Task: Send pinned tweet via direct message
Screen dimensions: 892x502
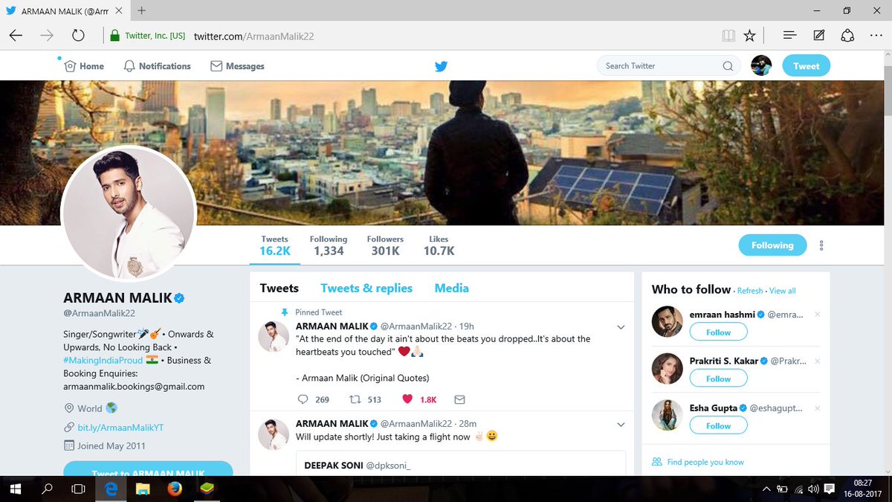Action: (459, 399)
